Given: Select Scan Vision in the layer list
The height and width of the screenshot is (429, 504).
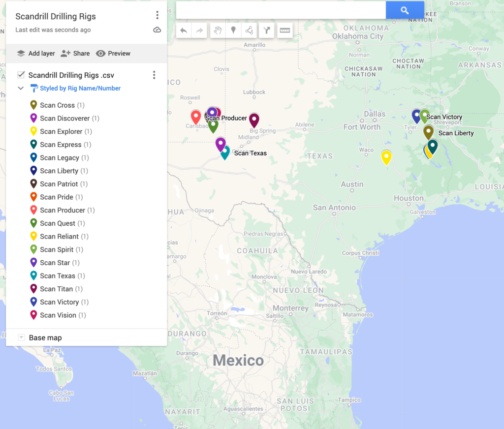Looking at the screenshot, I should [x=58, y=315].
